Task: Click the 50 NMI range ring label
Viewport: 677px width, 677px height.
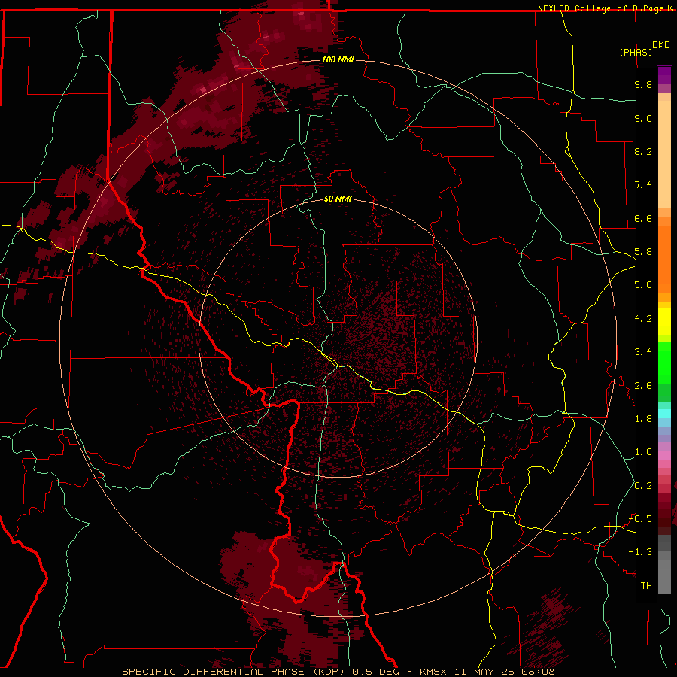Action: pos(338,199)
